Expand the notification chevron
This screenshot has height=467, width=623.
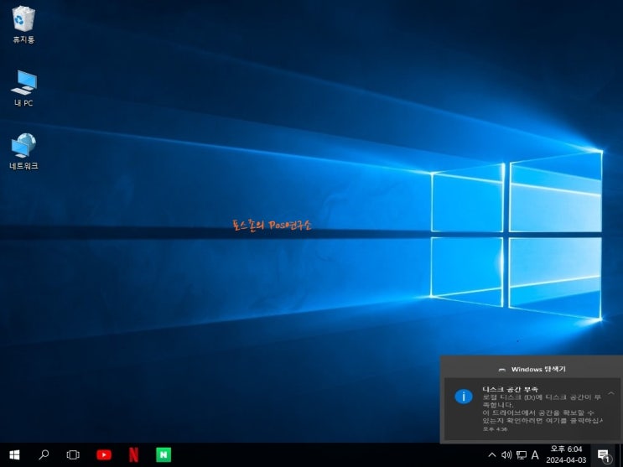[x=611, y=393]
